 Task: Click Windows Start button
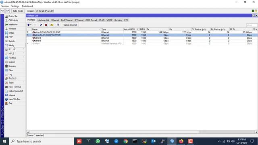coord(4,141)
